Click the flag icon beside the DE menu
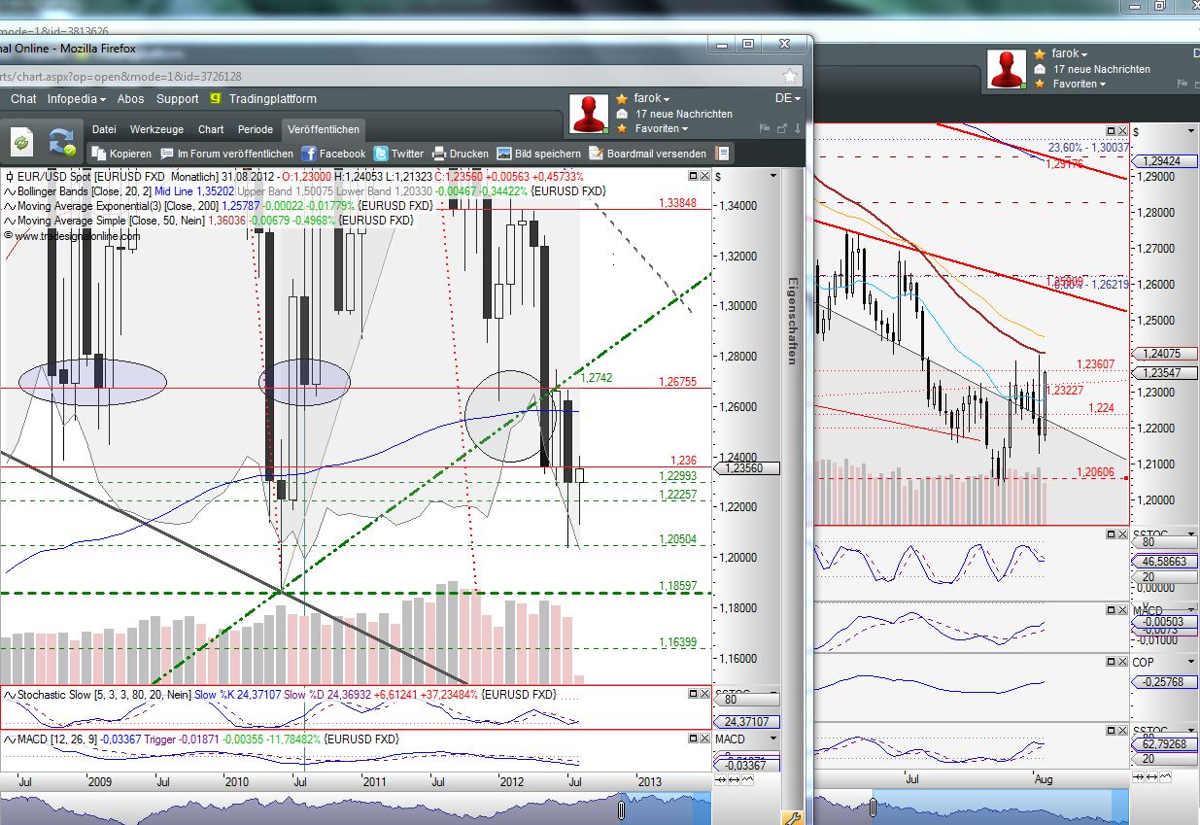This screenshot has height=825, width=1200. coord(764,128)
